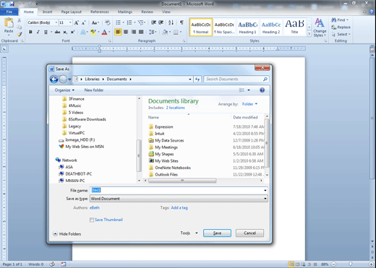Viewport: 376px width, 268px height.
Task: Open the font name dropdown
Action: (x=56, y=22)
